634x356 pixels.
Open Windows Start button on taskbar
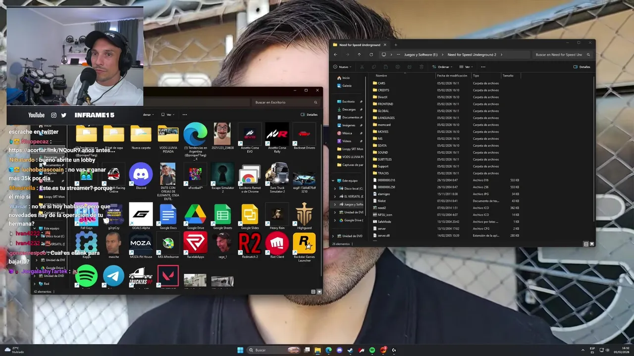(x=240, y=350)
